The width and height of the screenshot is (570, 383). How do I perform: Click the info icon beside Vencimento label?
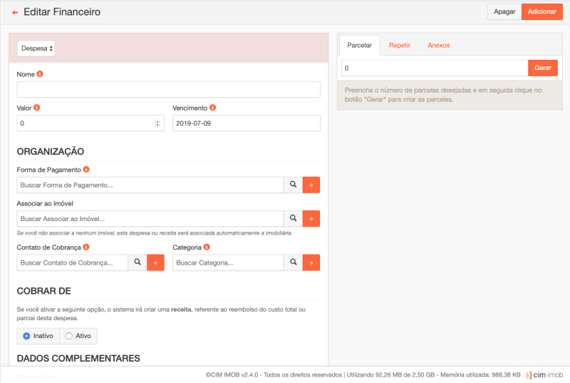213,108
